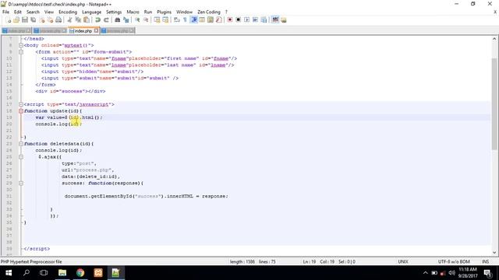Click the Redo toolbar icon
The height and width of the screenshot is (280, 499).
pyautogui.click(x=106, y=20)
